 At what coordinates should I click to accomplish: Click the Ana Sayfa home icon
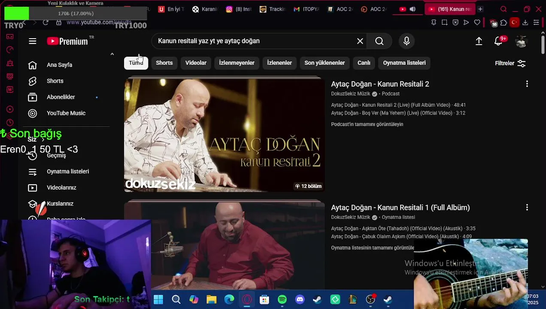[x=33, y=65]
